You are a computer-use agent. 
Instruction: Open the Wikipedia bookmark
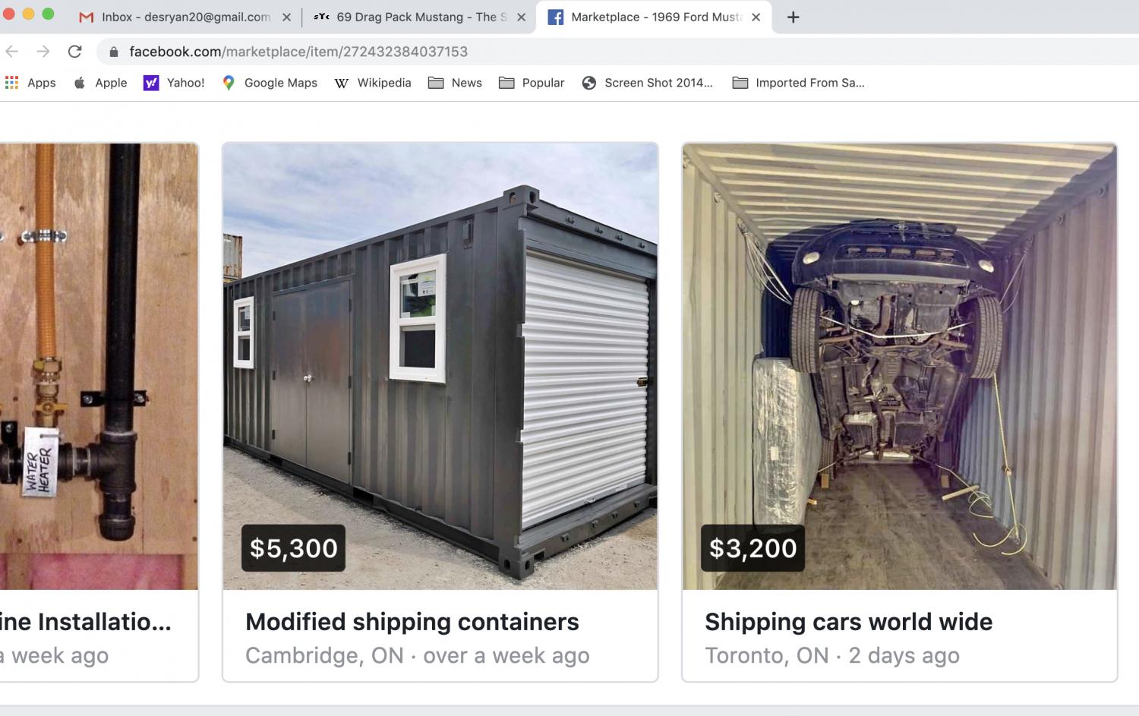(373, 83)
